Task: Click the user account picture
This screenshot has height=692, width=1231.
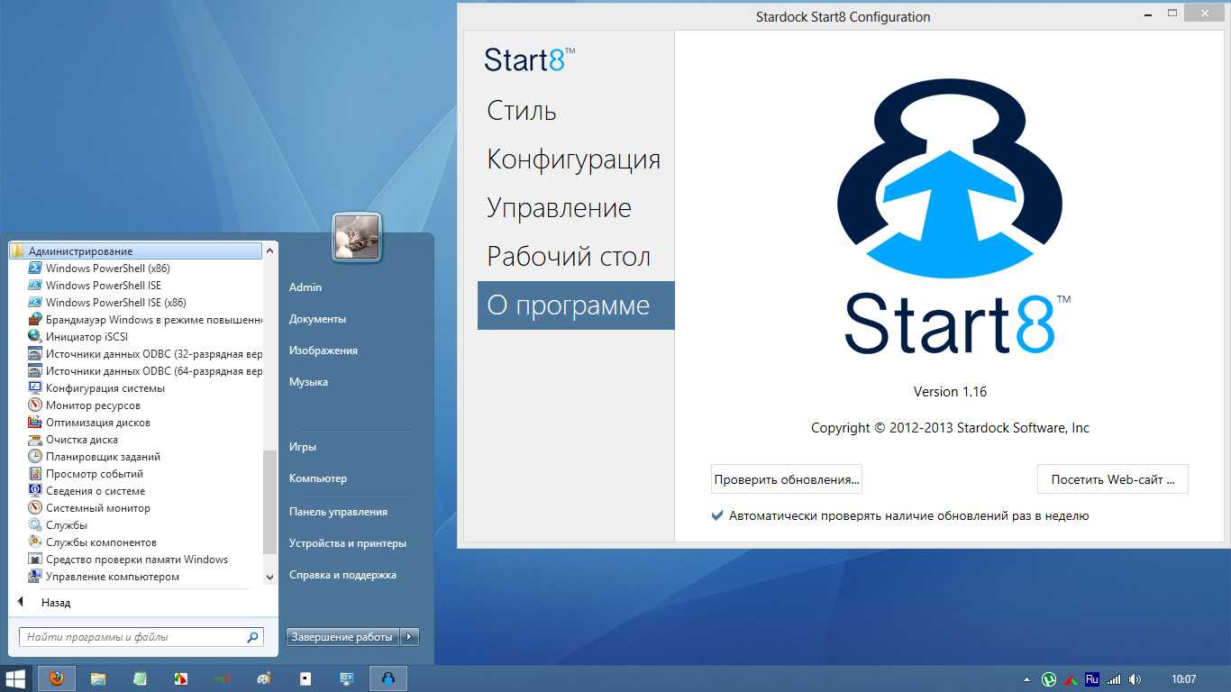Action: pyautogui.click(x=357, y=237)
